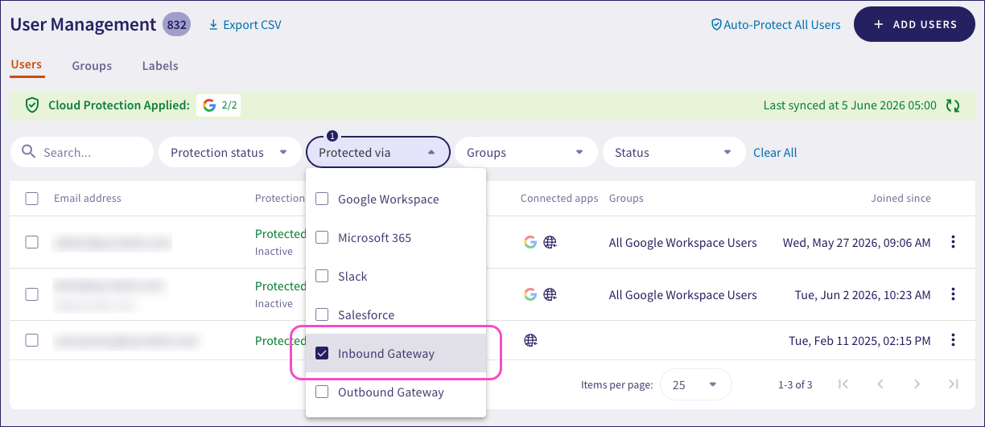This screenshot has height=427, width=985.
Task: Select checkbox for Feb 11 2025 user row
Action: (x=32, y=340)
